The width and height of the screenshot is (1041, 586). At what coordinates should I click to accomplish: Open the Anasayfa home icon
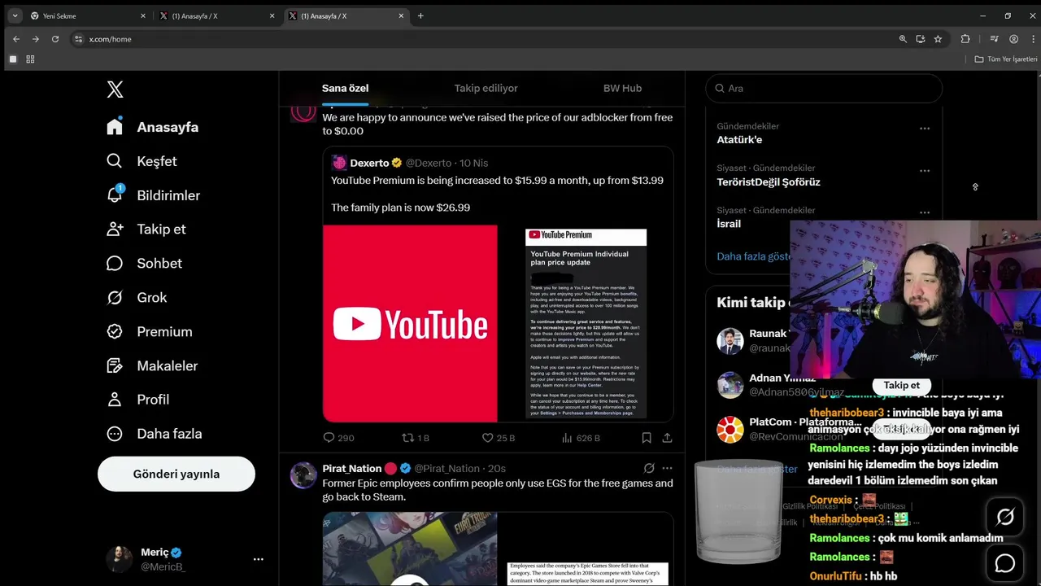tap(115, 127)
